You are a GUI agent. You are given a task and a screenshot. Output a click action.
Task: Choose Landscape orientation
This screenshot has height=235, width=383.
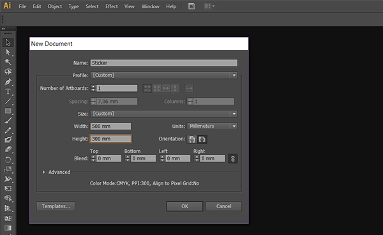tap(202, 139)
